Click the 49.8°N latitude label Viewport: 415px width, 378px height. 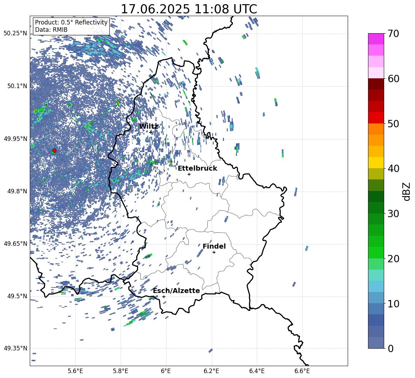pyautogui.click(x=17, y=191)
